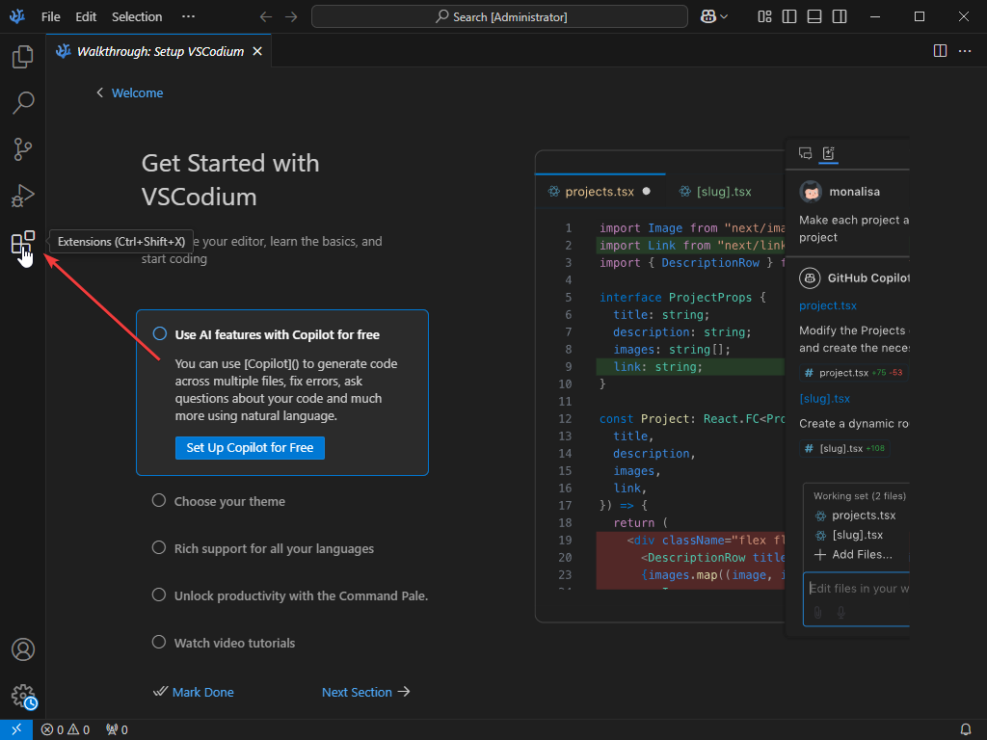This screenshot has height=740, width=987.
Task: Open the Explorer view in activity bar
Action: click(x=23, y=57)
